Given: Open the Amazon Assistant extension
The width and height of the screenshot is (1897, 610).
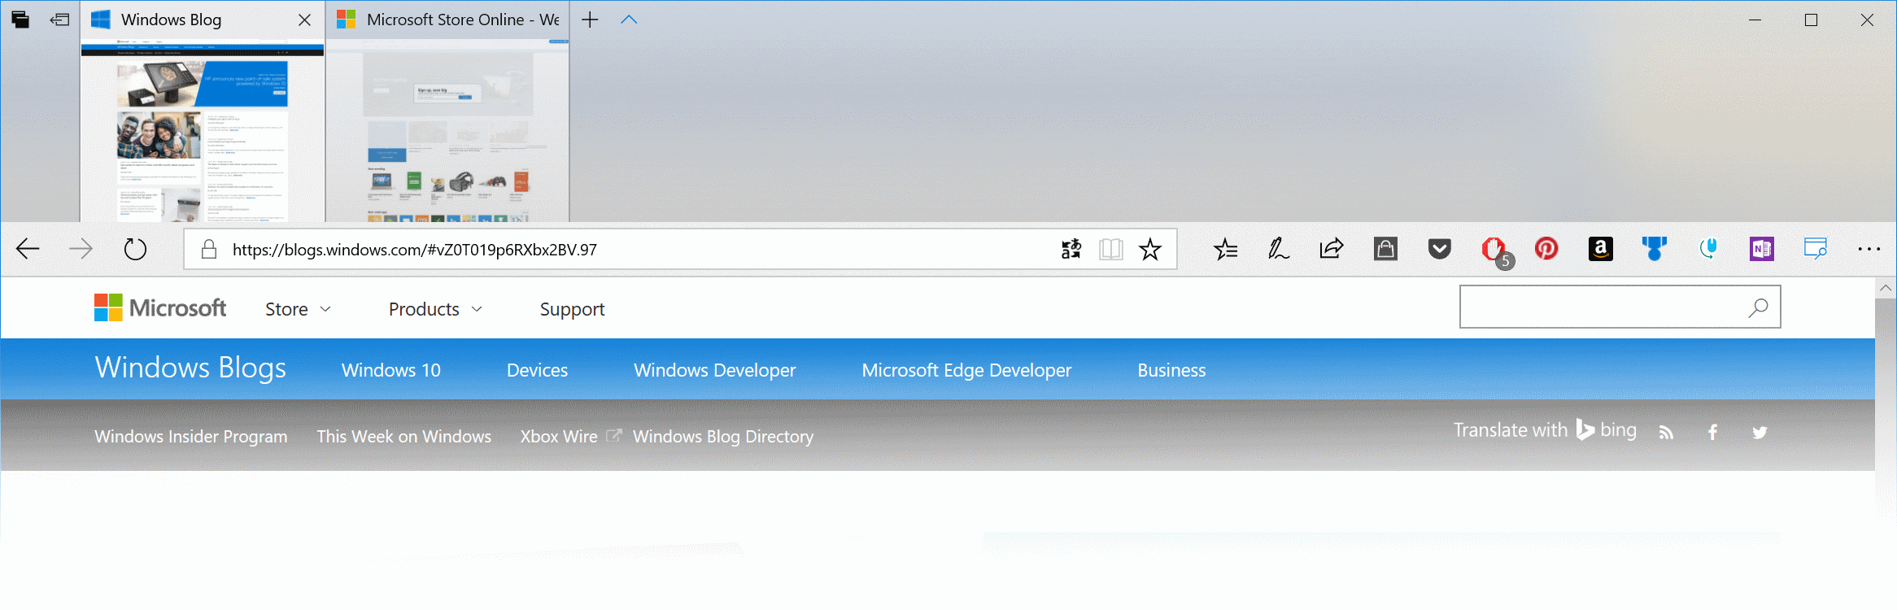Looking at the screenshot, I should click(x=1601, y=249).
